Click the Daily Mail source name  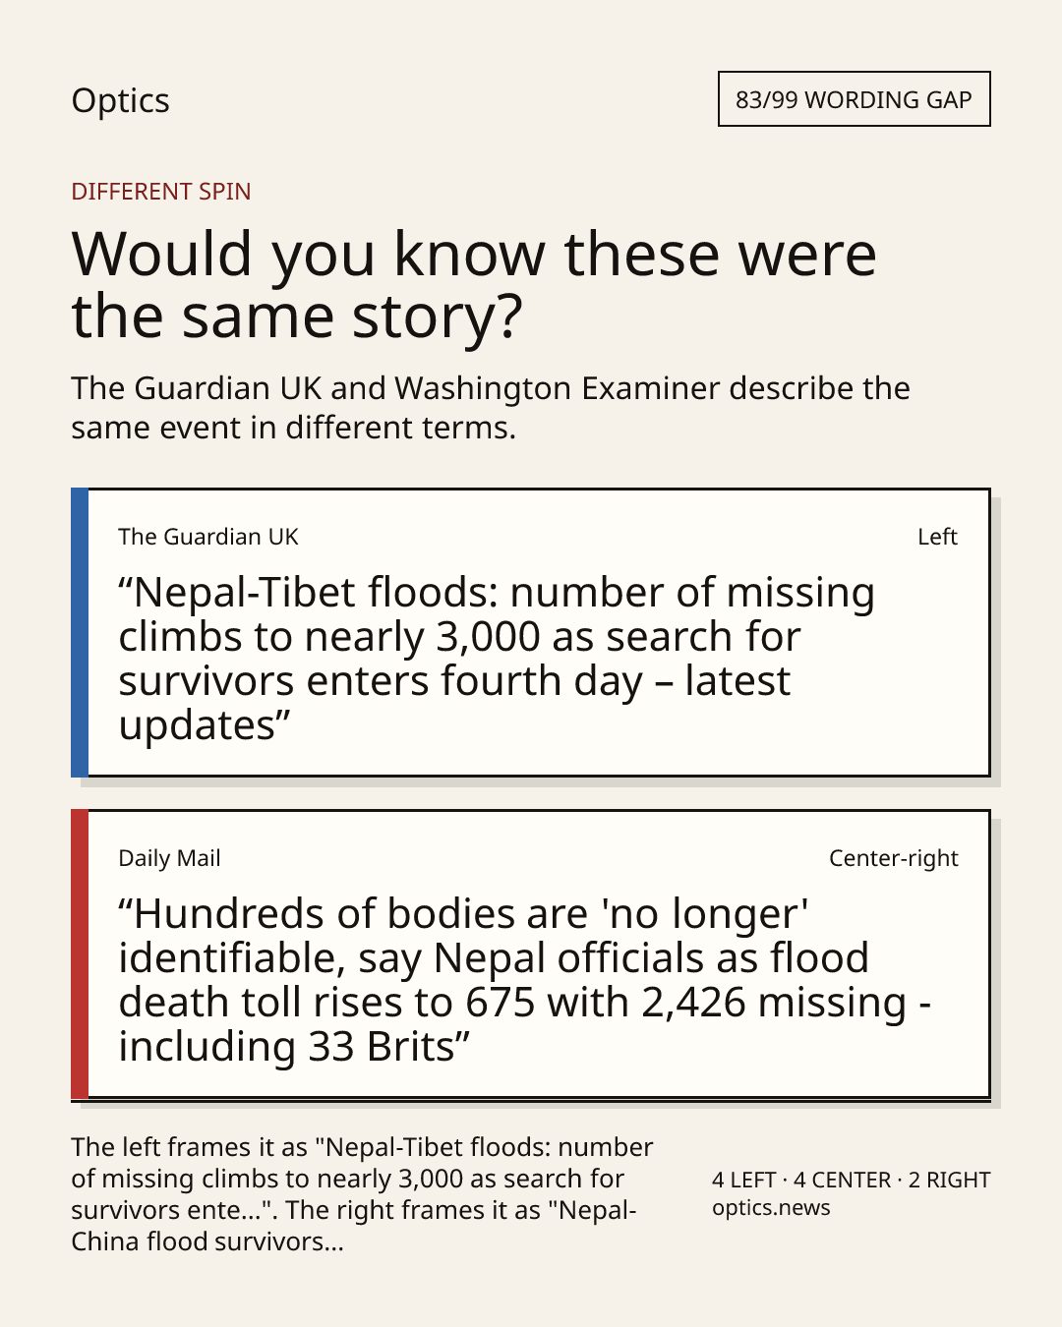click(169, 858)
